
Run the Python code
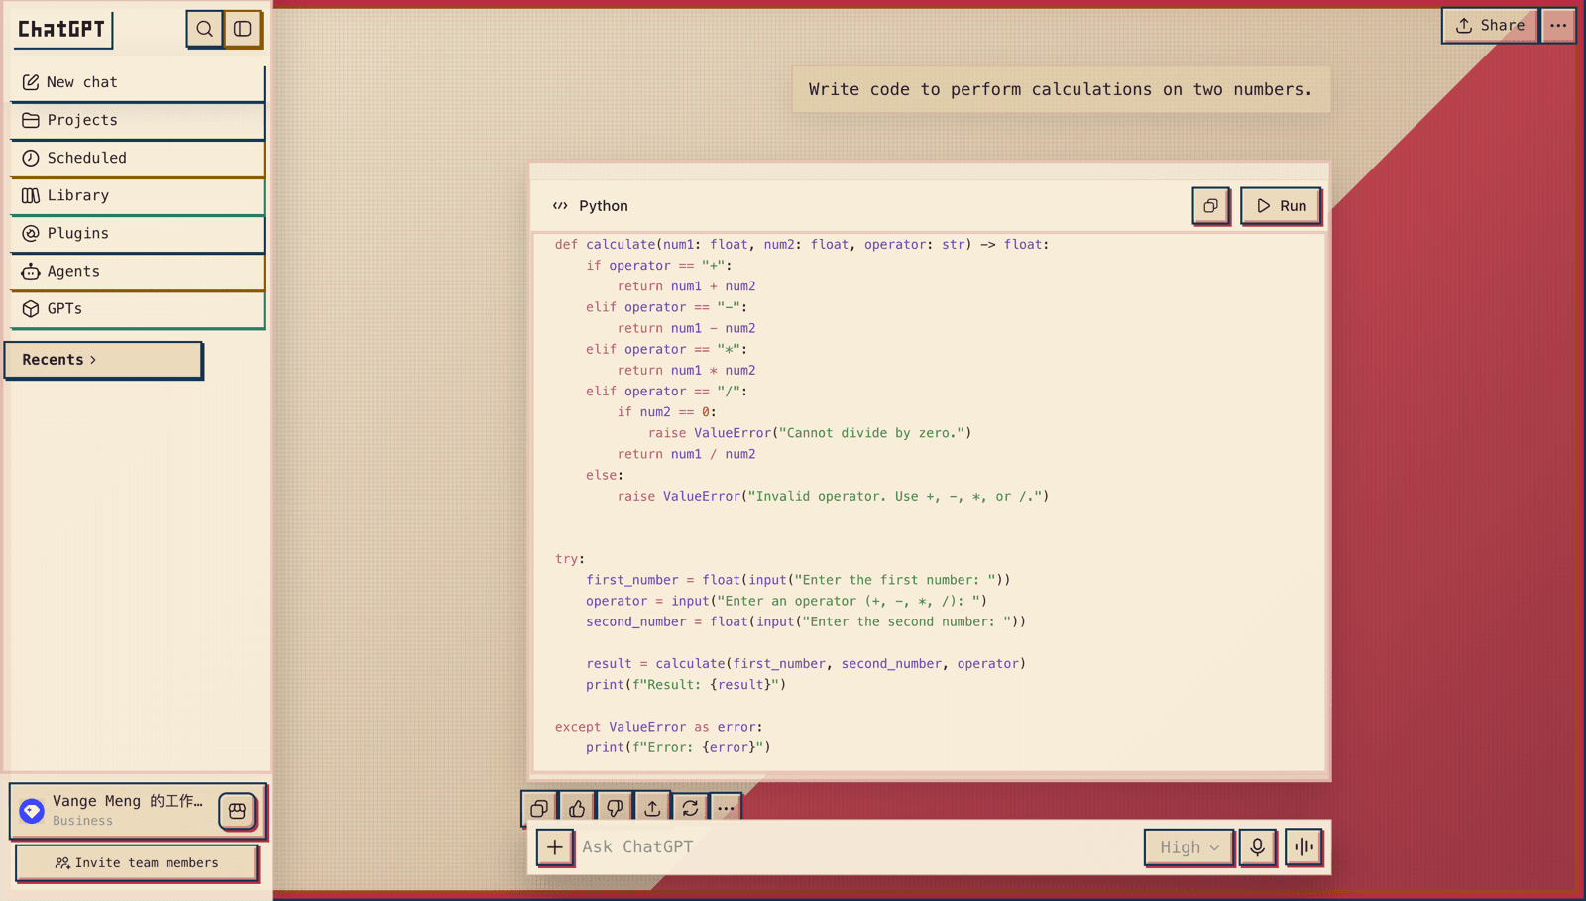[1281, 206]
